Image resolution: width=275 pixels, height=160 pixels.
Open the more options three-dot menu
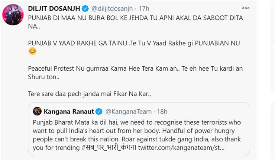(246, 8)
